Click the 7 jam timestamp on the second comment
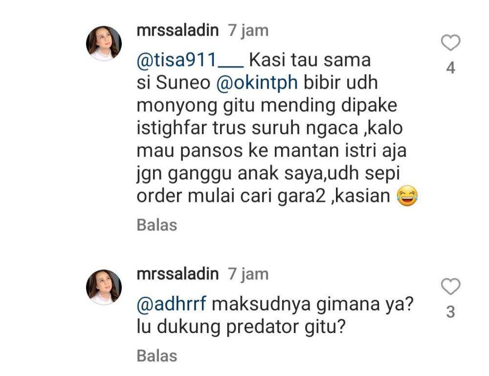Screen dimensions: 489x376 [x=248, y=275]
